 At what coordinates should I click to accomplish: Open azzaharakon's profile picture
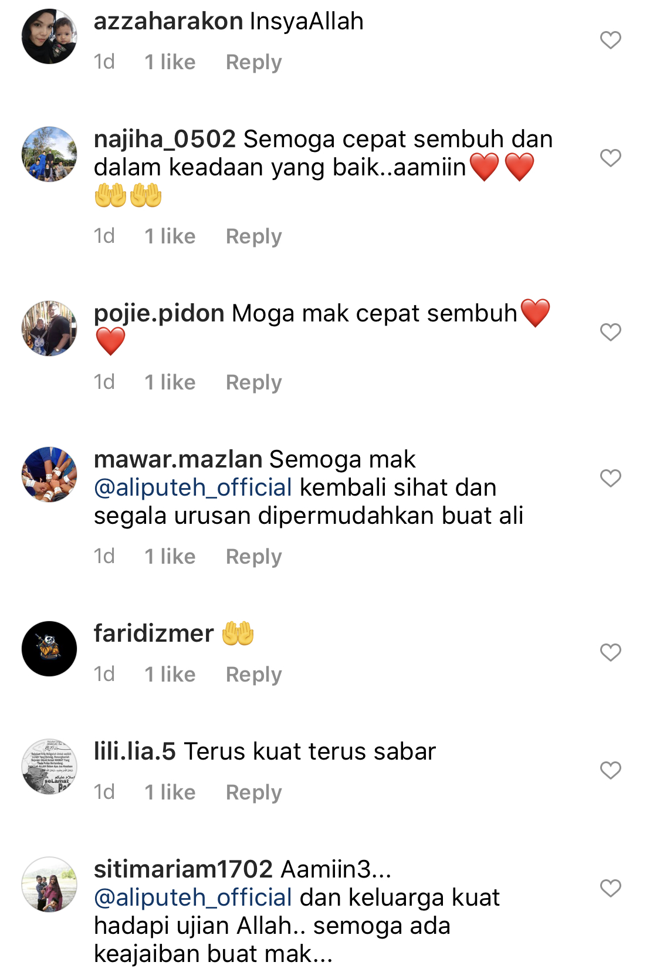pyautogui.click(x=49, y=36)
